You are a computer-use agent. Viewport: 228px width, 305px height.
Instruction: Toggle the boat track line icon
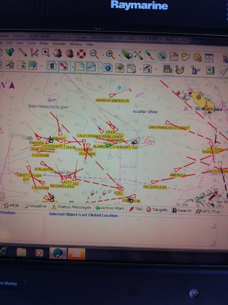150,56
